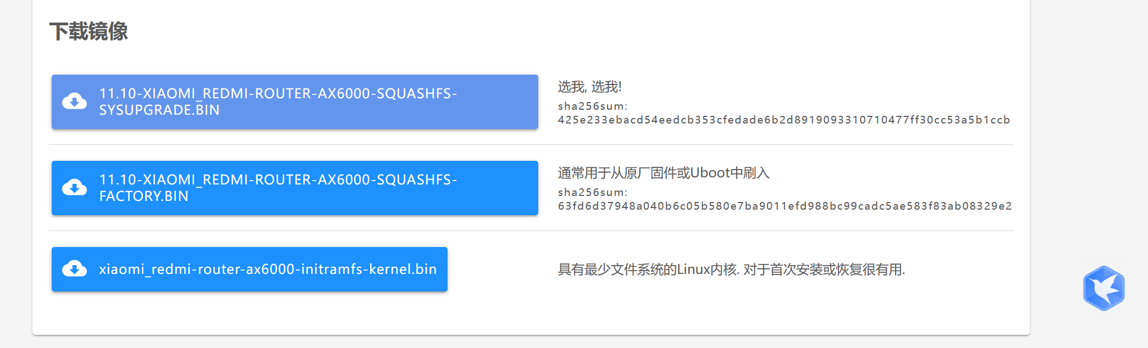This screenshot has width=1148, height=348.
Task: Click the sha256sum label under 选我, 选我!
Action: click(x=592, y=106)
